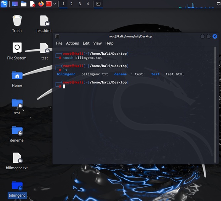Screen dimensions: 221x201
Task: Switch to workspace 2
Action: click(x=71, y=4)
